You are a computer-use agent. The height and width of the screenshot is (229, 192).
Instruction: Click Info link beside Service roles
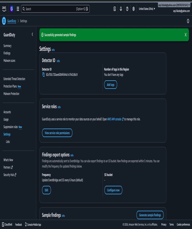point(59,107)
